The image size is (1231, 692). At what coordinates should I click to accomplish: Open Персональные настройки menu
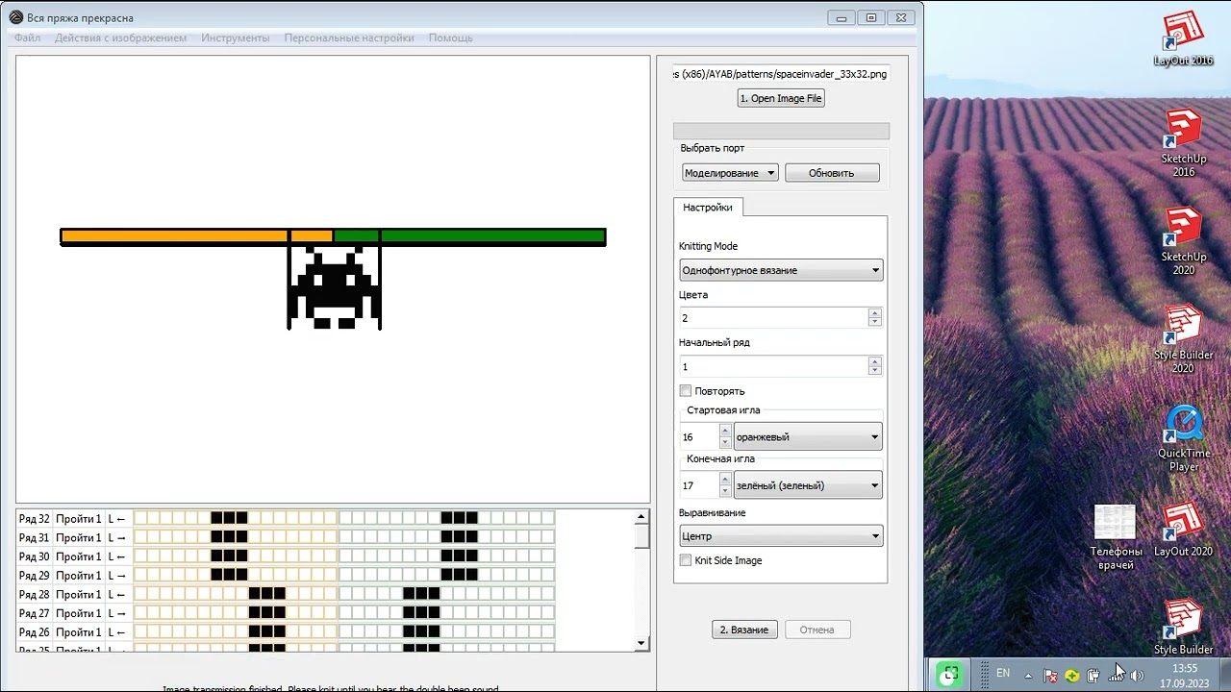point(348,38)
